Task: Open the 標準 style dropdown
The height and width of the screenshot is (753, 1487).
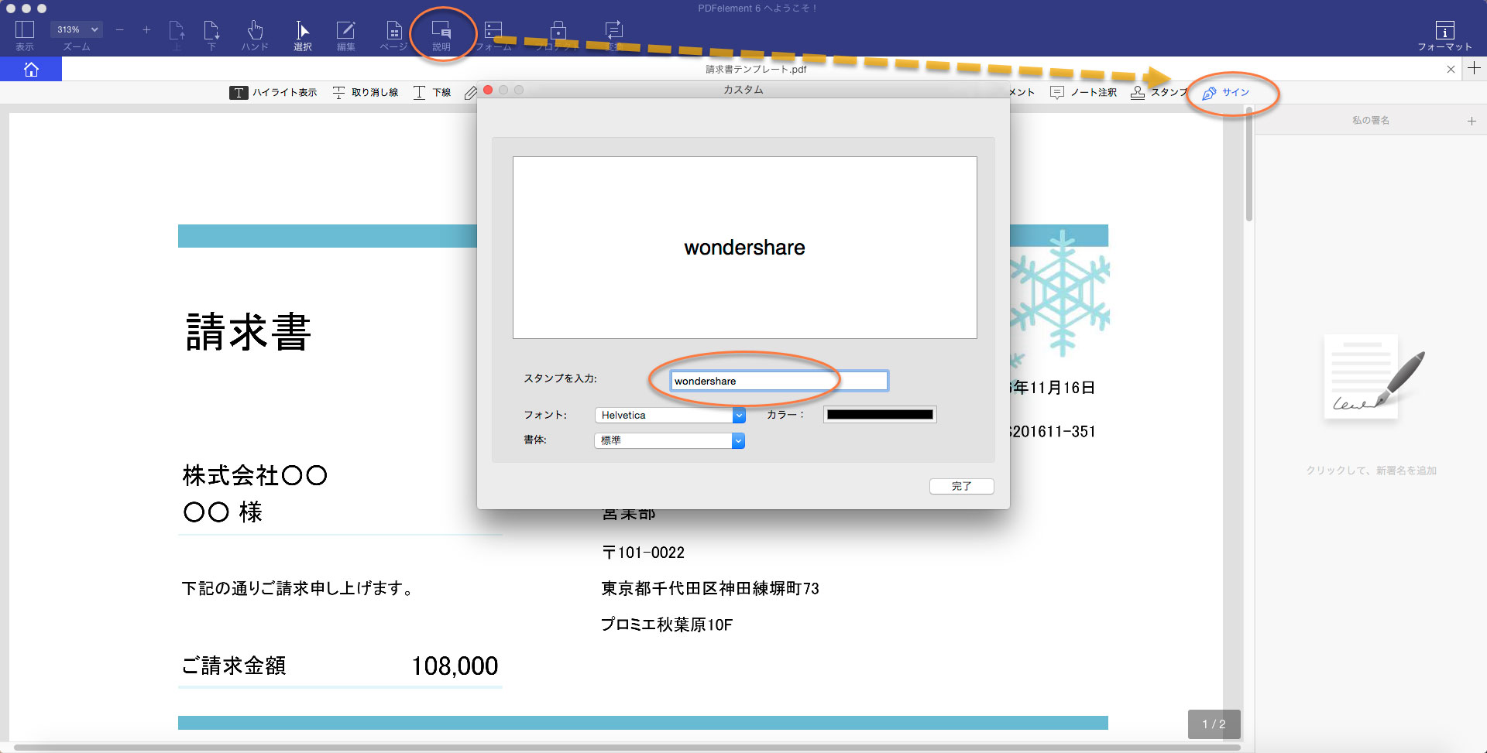Action: point(670,440)
